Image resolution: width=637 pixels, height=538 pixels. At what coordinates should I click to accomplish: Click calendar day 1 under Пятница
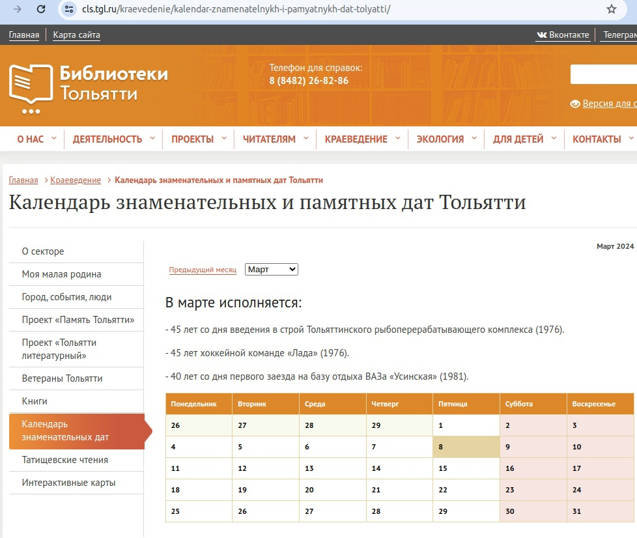click(x=466, y=425)
